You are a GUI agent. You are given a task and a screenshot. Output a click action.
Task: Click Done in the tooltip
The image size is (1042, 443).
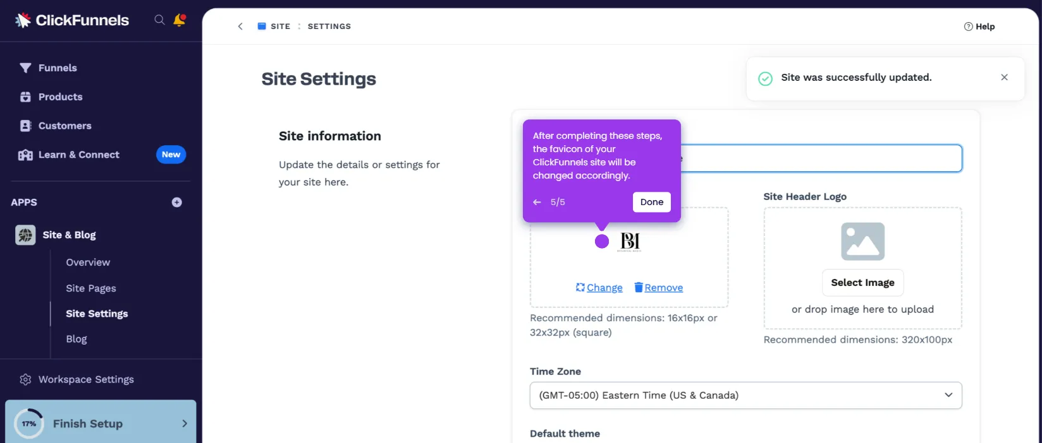click(652, 202)
